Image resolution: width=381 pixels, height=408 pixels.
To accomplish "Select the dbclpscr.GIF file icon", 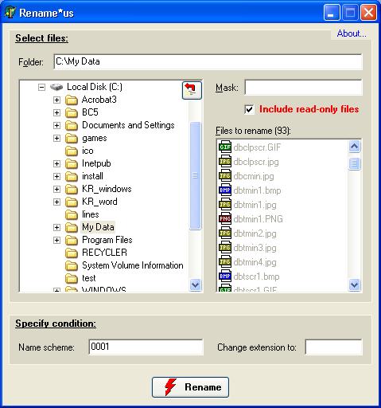I will click(225, 147).
